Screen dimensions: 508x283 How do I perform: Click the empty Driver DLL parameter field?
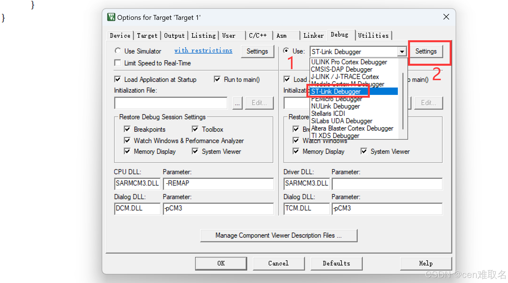pos(387,184)
